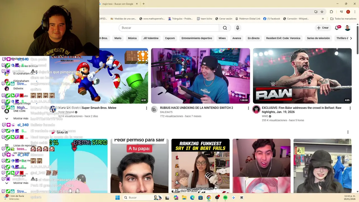Image resolution: width=359 pixels, height=202 pixels.
Task: Open options for Finn Bálor RAW video
Action: [x=350, y=108]
